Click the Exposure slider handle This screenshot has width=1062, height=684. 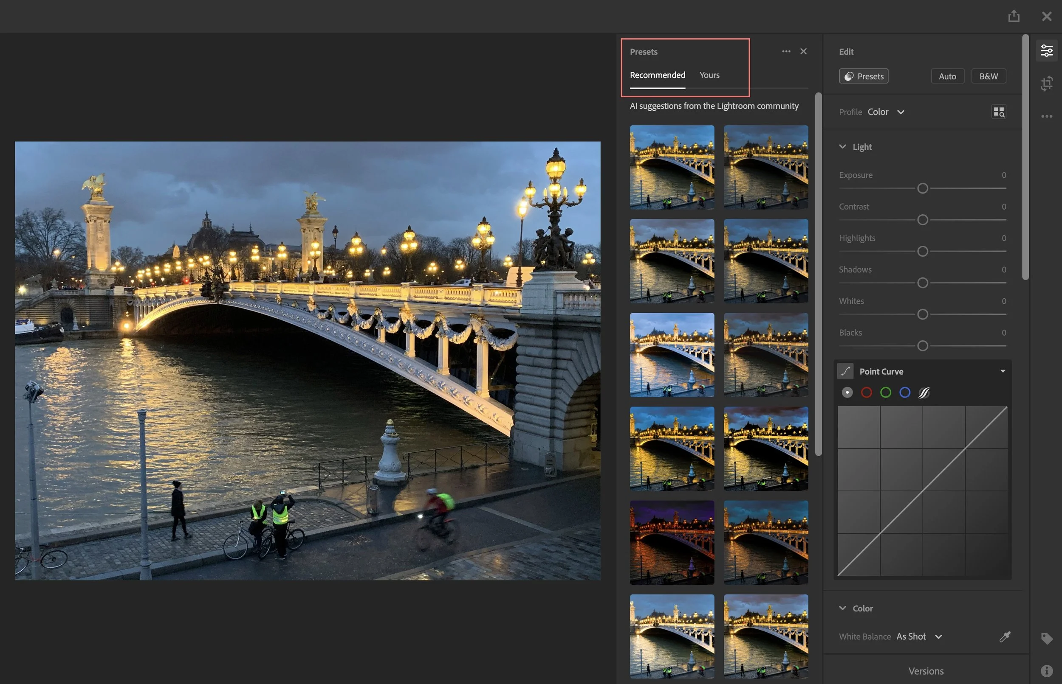tap(922, 188)
